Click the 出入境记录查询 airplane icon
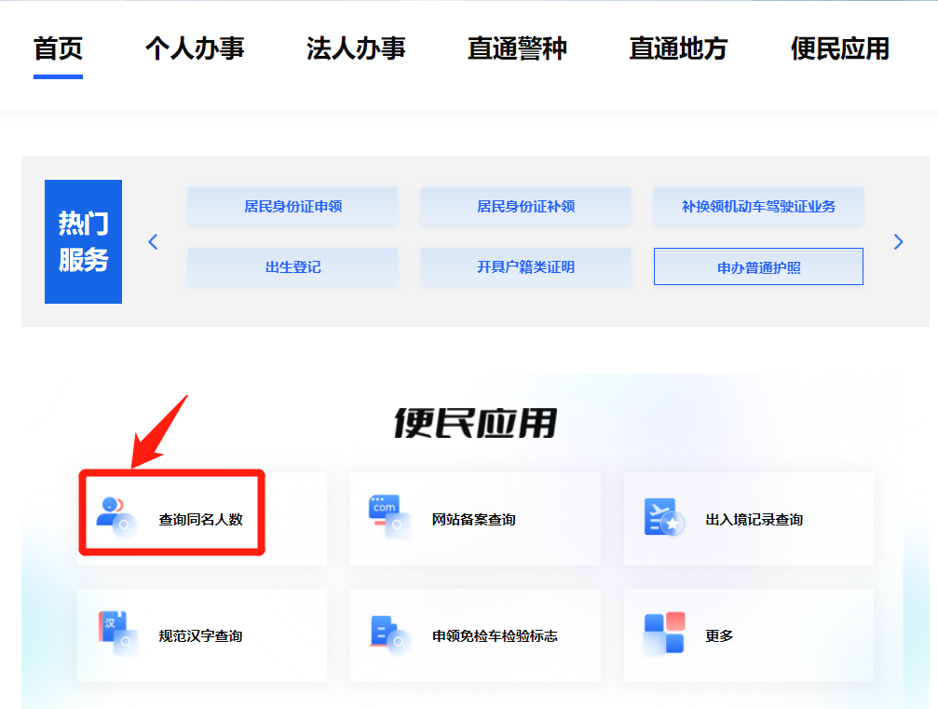The image size is (938, 709). point(663,517)
